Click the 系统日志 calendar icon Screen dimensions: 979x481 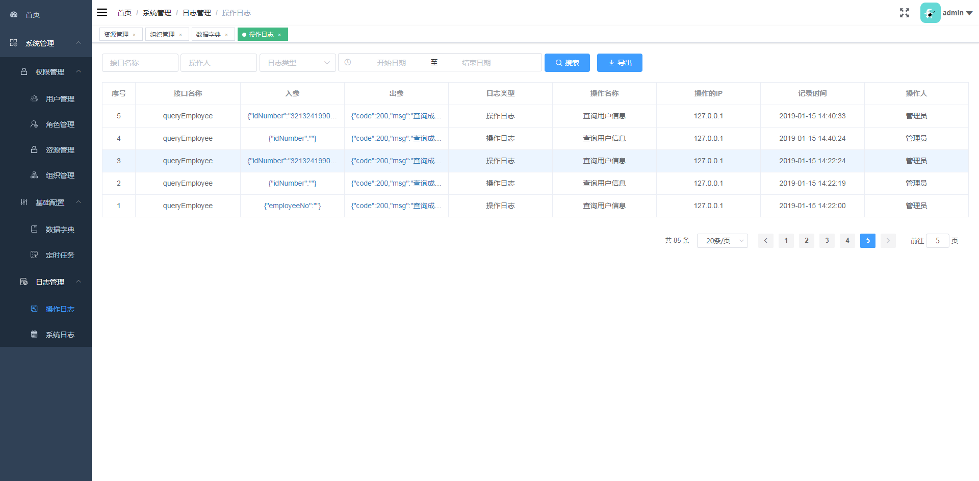34,334
